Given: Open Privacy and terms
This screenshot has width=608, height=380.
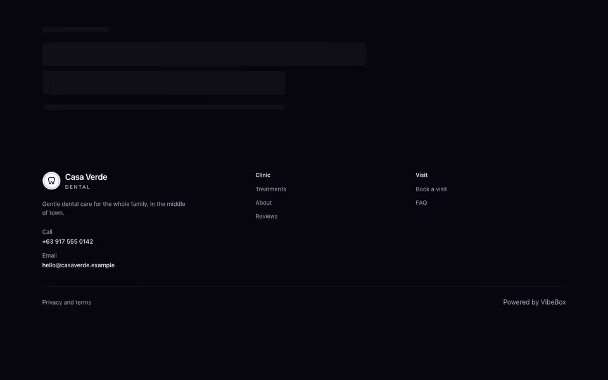Looking at the screenshot, I should click(x=66, y=303).
